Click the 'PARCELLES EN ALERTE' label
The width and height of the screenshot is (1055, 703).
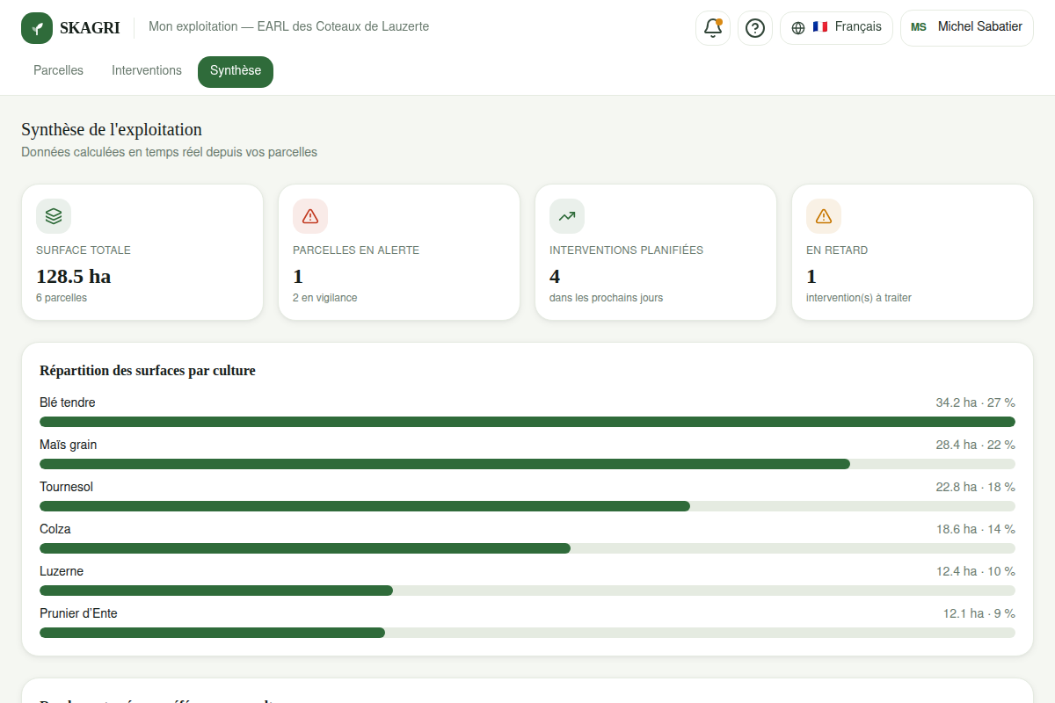tap(356, 250)
